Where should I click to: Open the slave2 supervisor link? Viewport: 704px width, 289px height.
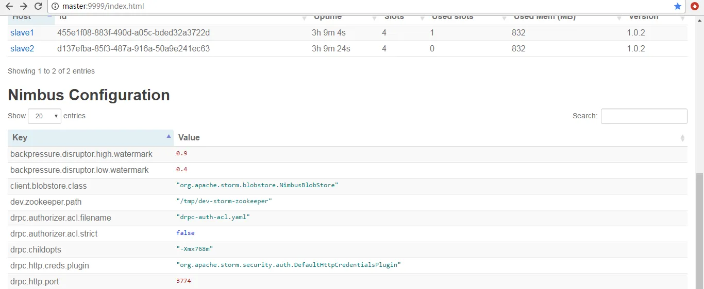pos(22,49)
